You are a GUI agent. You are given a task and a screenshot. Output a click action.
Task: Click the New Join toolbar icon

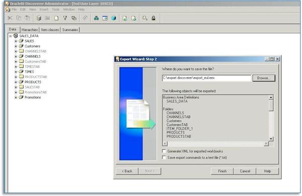click(x=74, y=18)
